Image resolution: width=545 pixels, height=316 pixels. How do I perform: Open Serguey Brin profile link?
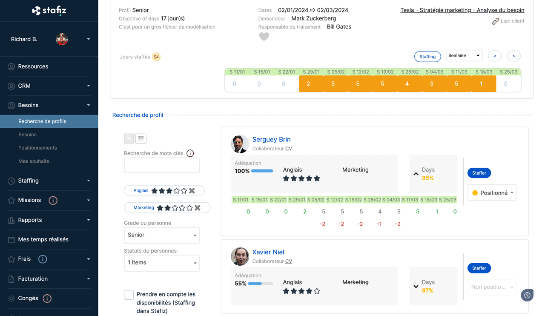[271, 139]
